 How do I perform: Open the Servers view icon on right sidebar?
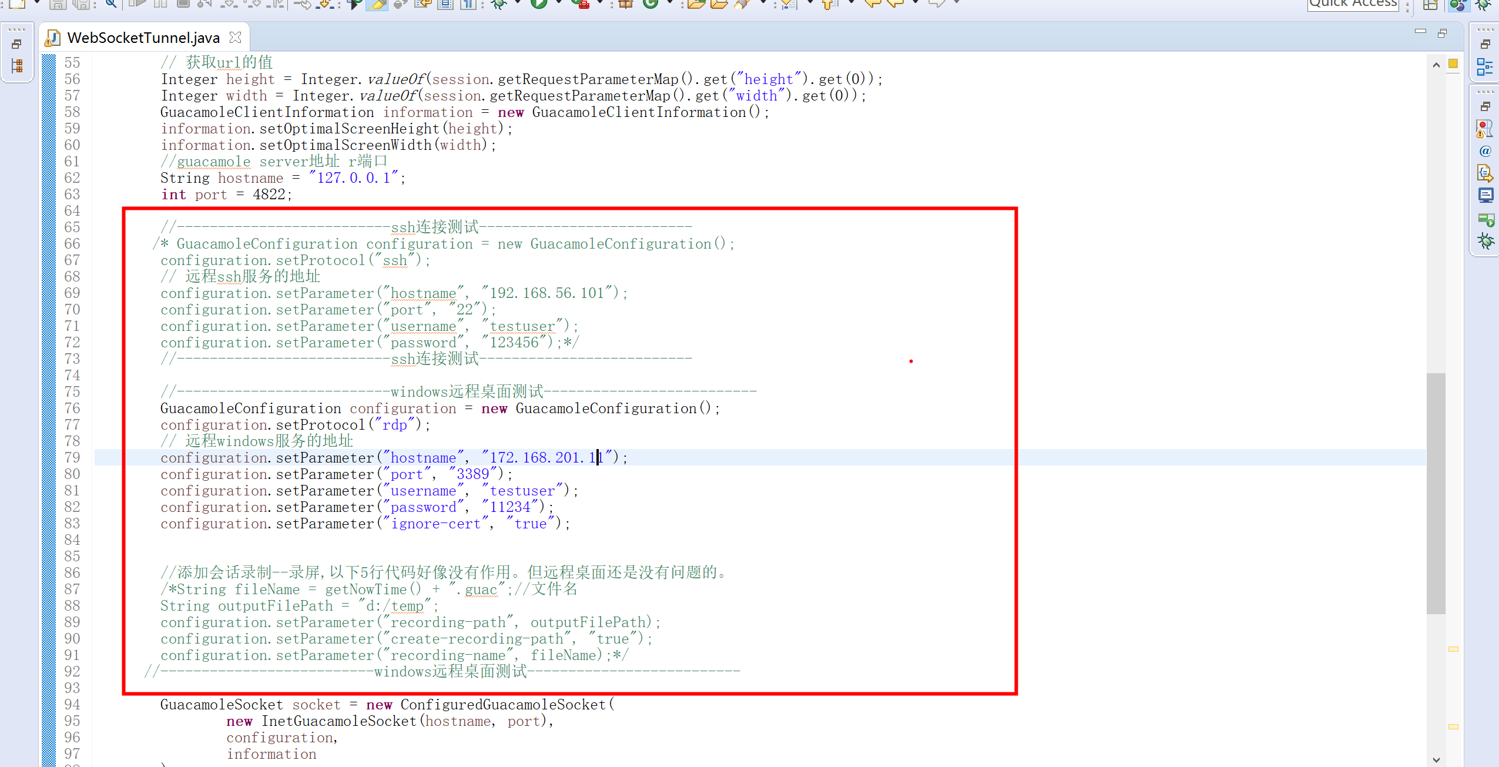point(1485,218)
